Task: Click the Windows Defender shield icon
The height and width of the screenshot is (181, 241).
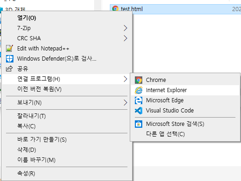Action: click(x=10, y=59)
